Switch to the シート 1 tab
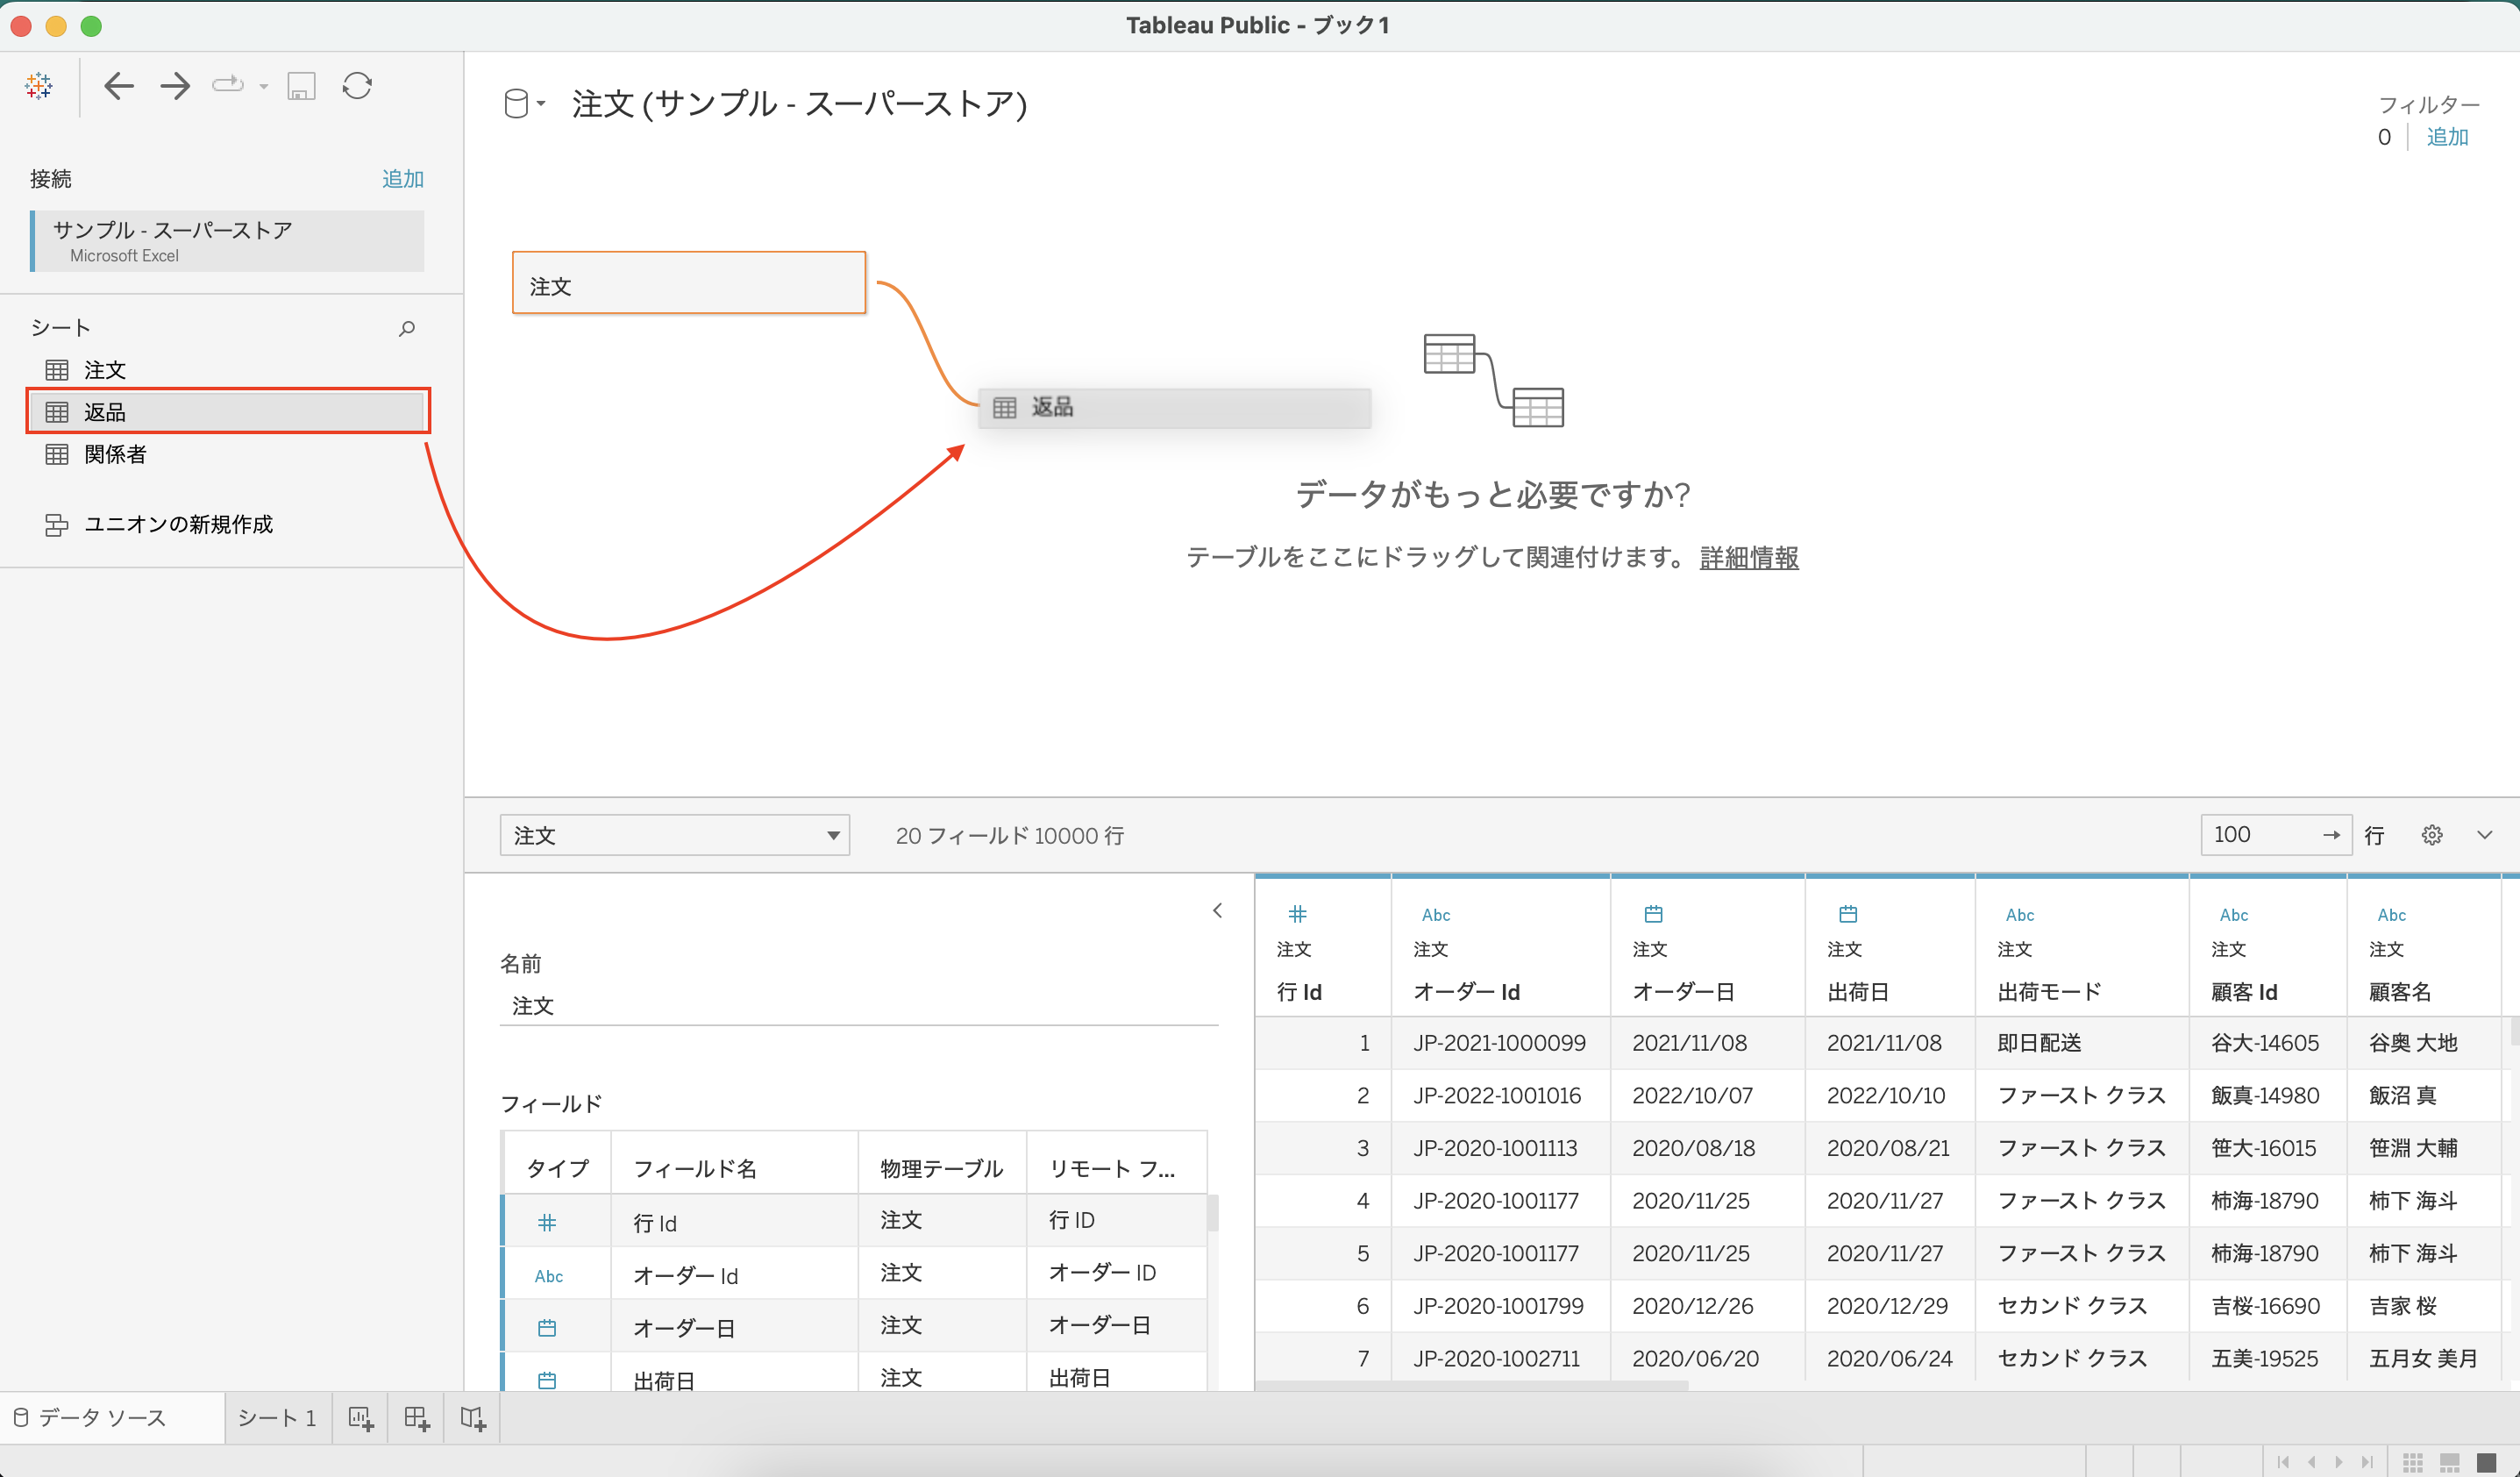This screenshot has height=1477, width=2520. coord(277,1417)
